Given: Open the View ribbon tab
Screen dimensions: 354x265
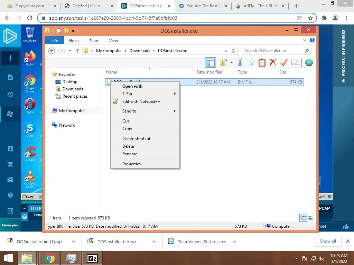Looking at the screenshot, I should coord(113,41).
